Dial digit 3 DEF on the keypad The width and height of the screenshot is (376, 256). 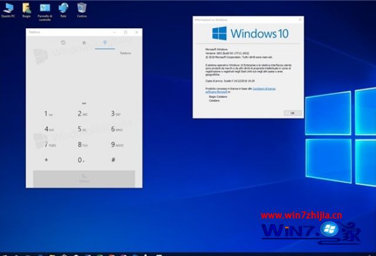[116, 113]
